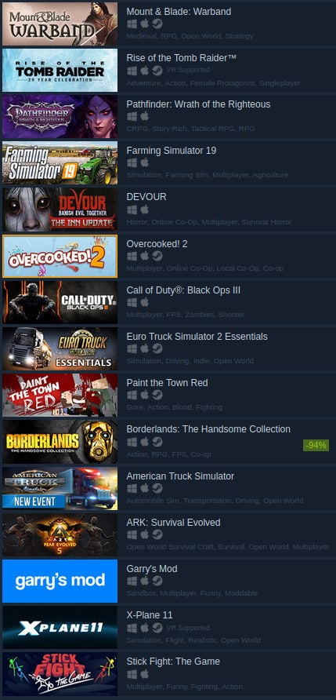Click the Apple icon under Pathfinder: Wrath of the Righteous
The image size is (336, 700).
click(x=144, y=116)
